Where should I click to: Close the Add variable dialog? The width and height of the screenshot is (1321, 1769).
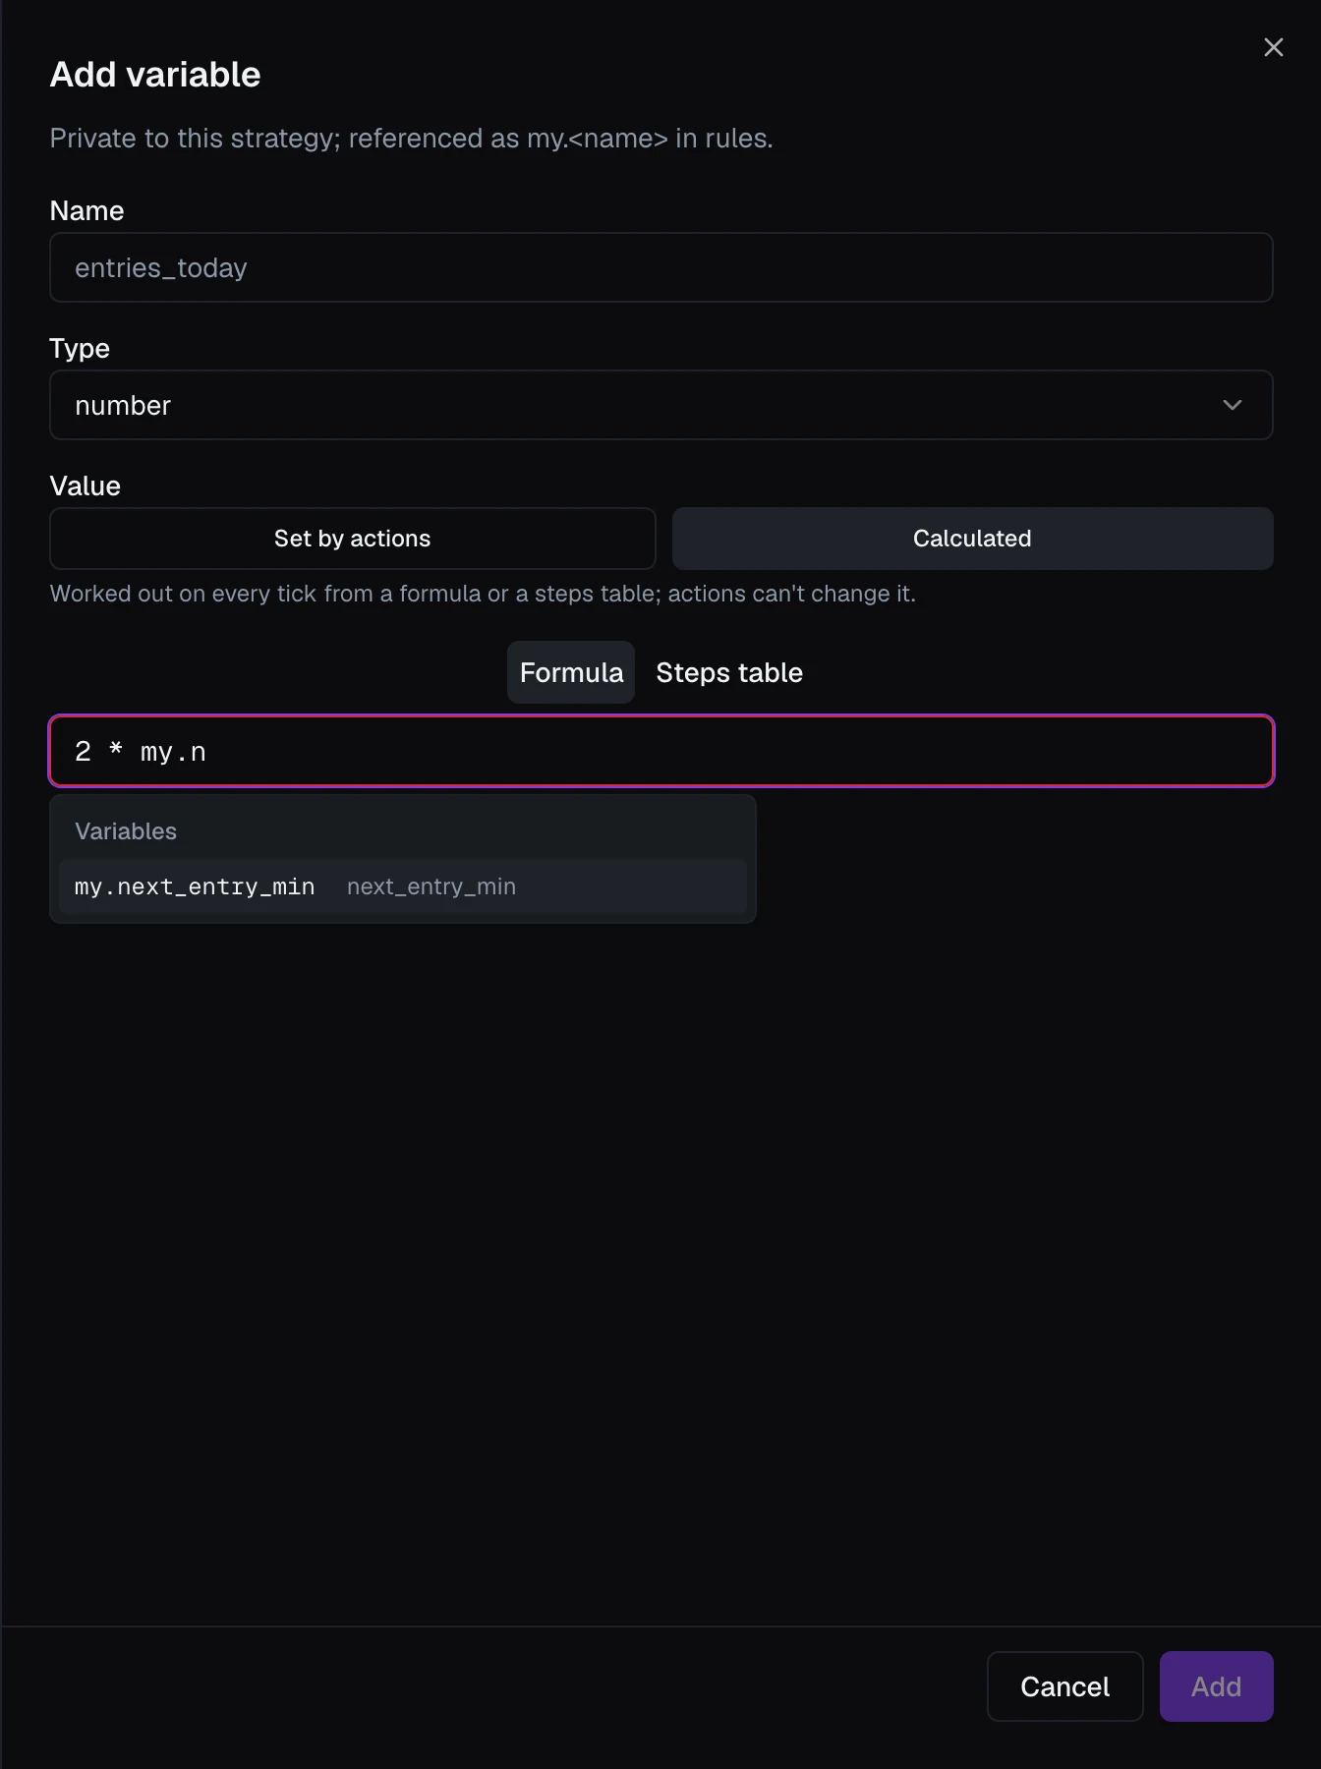point(1273,47)
